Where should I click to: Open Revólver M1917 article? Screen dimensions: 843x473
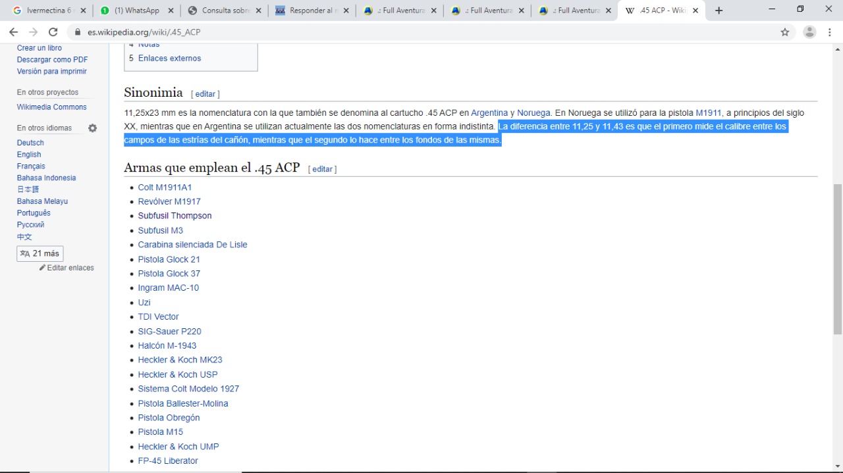(169, 202)
